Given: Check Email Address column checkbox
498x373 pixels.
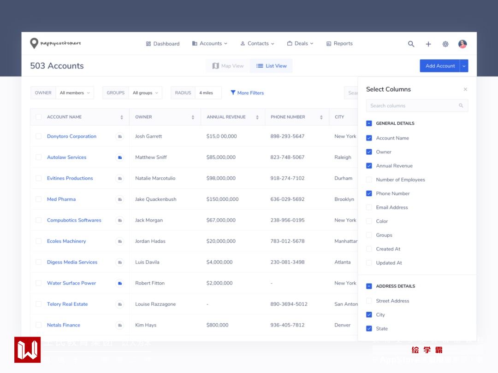Looking at the screenshot, I should pyautogui.click(x=369, y=207).
